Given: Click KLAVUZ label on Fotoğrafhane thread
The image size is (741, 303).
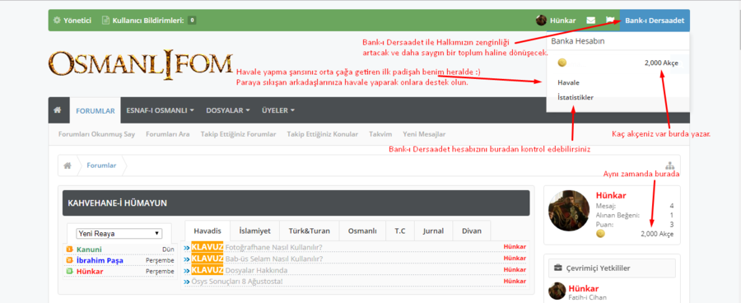Looking at the screenshot, I should tap(207, 247).
